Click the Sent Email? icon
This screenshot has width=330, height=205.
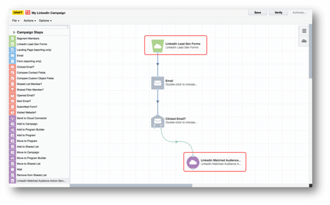(x=13, y=101)
